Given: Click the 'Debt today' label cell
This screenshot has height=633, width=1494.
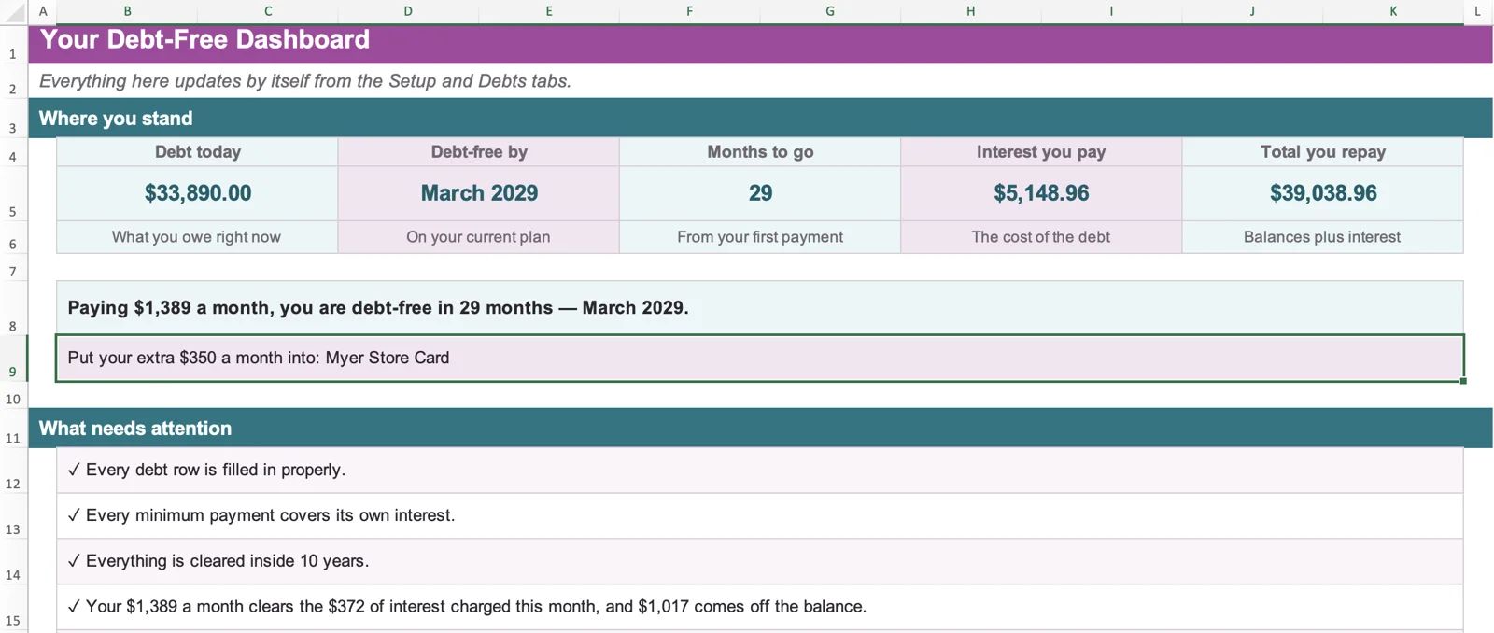Looking at the screenshot, I should click(197, 152).
